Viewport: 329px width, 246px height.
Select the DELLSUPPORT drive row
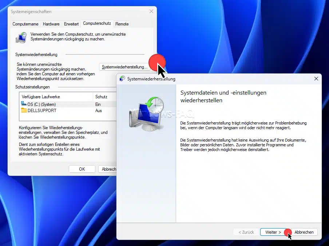68,111
